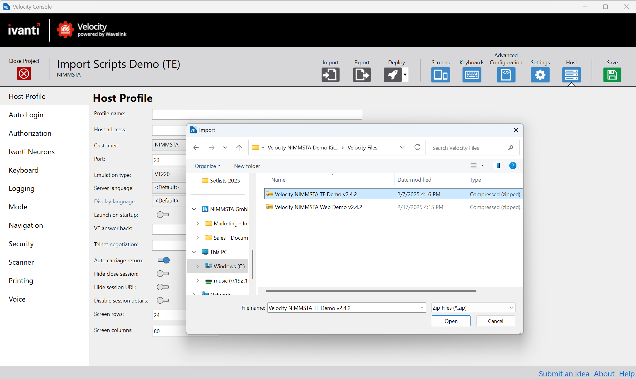Open the Organize menu
Image resolution: width=636 pixels, height=379 pixels.
click(208, 166)
